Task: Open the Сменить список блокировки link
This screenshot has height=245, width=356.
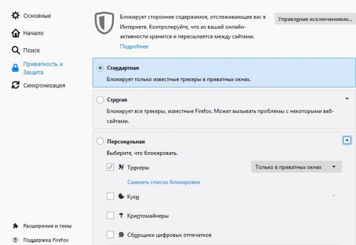Action: 163,182
